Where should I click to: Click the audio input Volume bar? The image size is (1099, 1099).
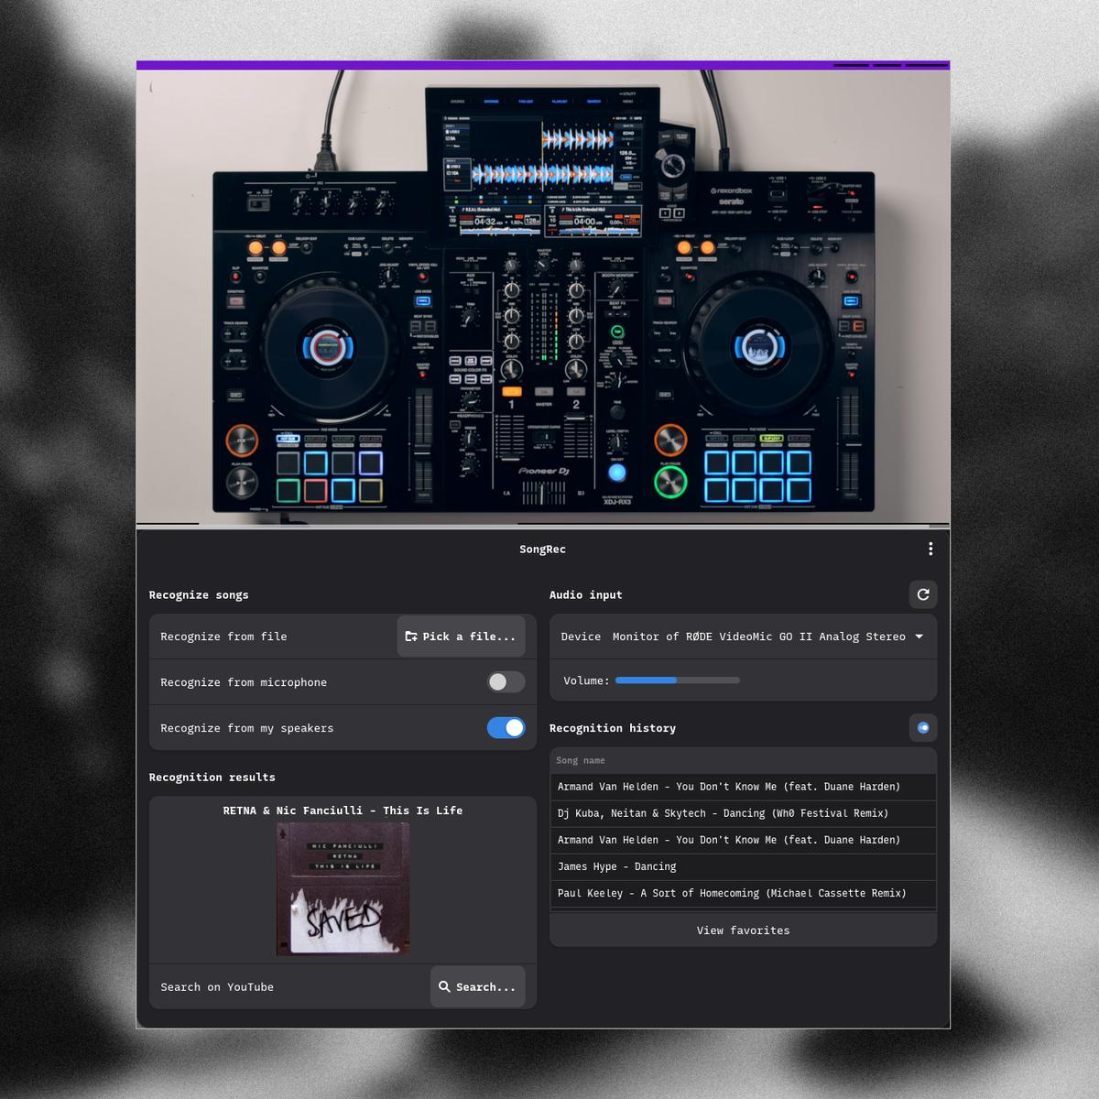click(x=677, y=680)
